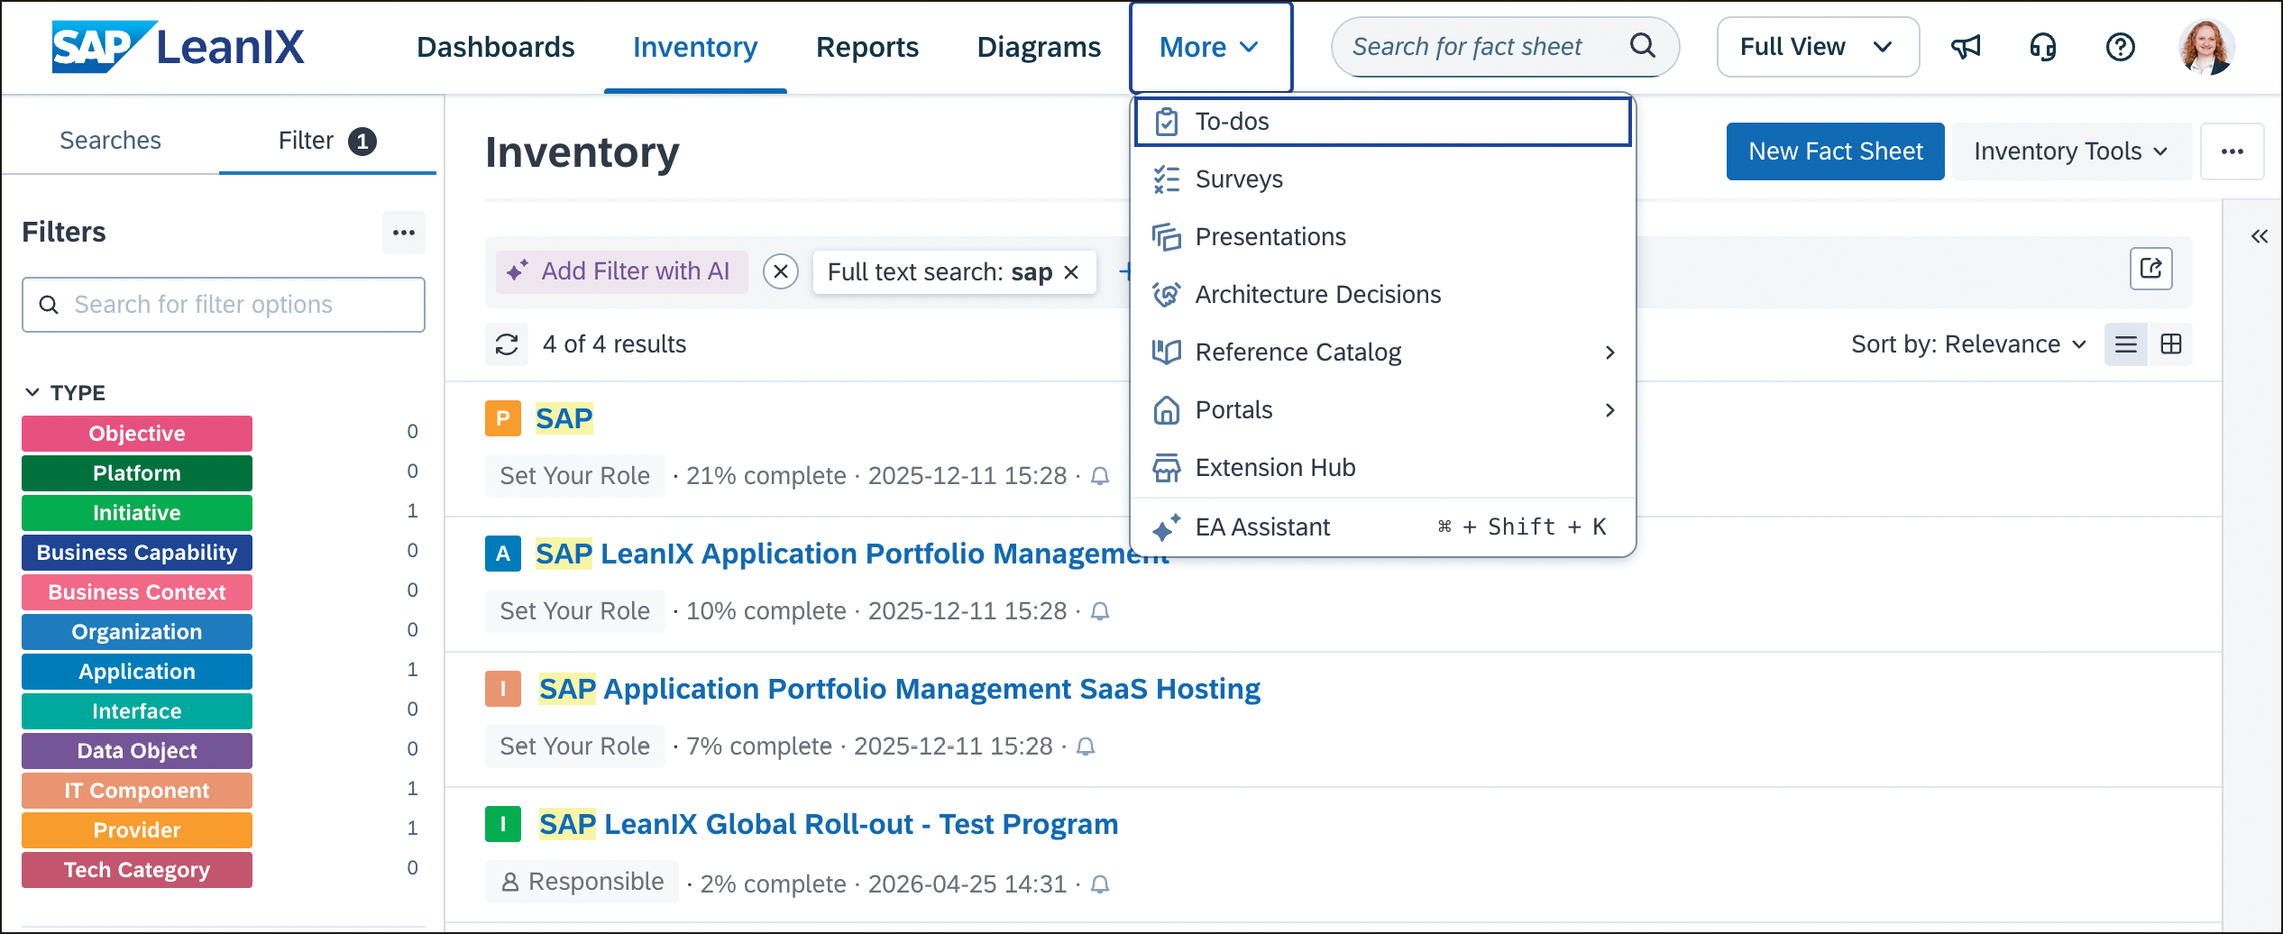Switch to Filter tab in sidebar
2283x934 pixels.
coord(327,141)
